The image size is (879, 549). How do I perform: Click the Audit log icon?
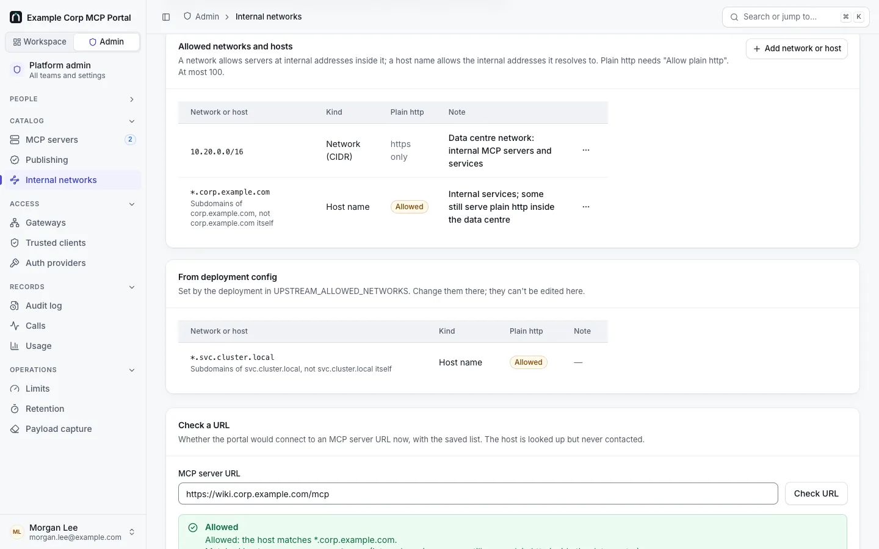tap(15, 306)
